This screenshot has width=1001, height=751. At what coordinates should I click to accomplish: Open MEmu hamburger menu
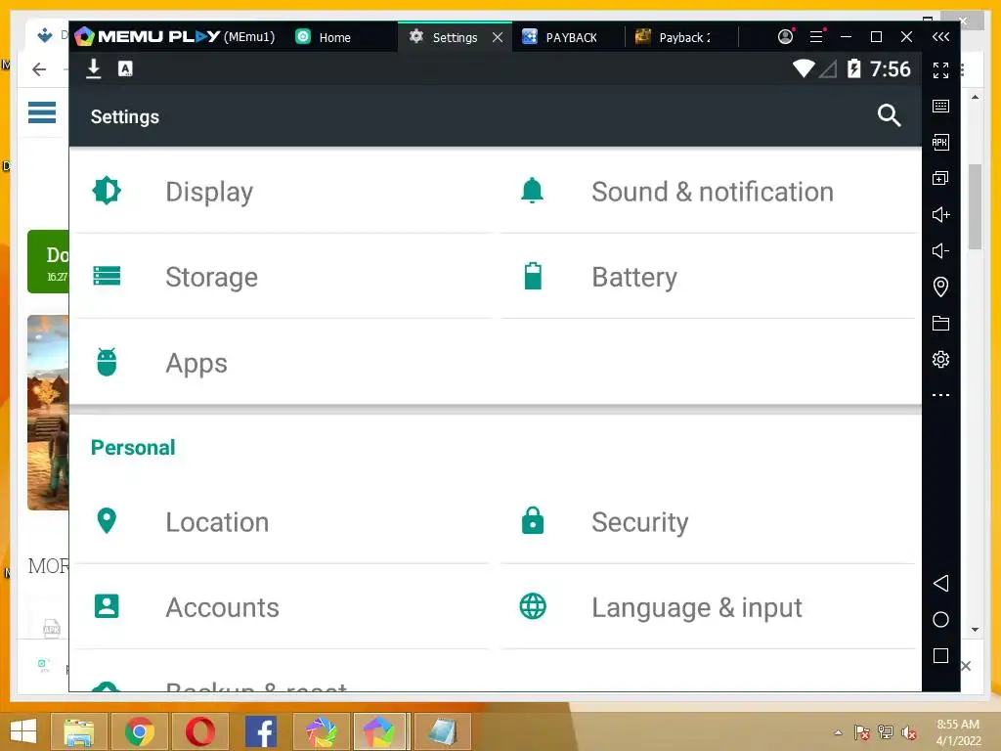point(816,36)
